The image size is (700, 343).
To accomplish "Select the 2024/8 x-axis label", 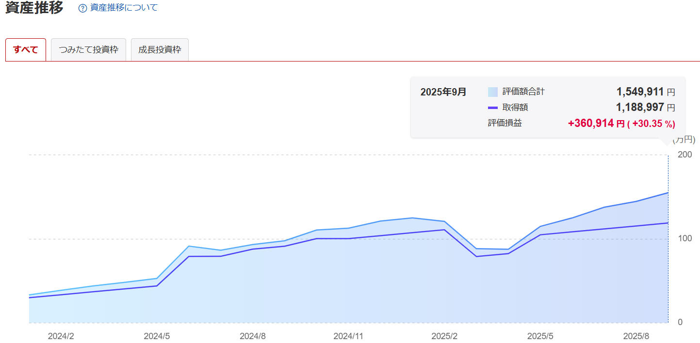I will click(x=253, y=336).
